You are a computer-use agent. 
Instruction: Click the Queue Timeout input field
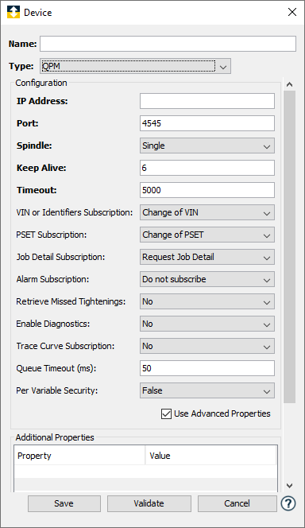pyautogui.click(x=207, y=368)
